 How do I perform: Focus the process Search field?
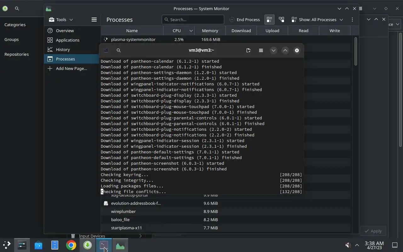coord(193,20)
